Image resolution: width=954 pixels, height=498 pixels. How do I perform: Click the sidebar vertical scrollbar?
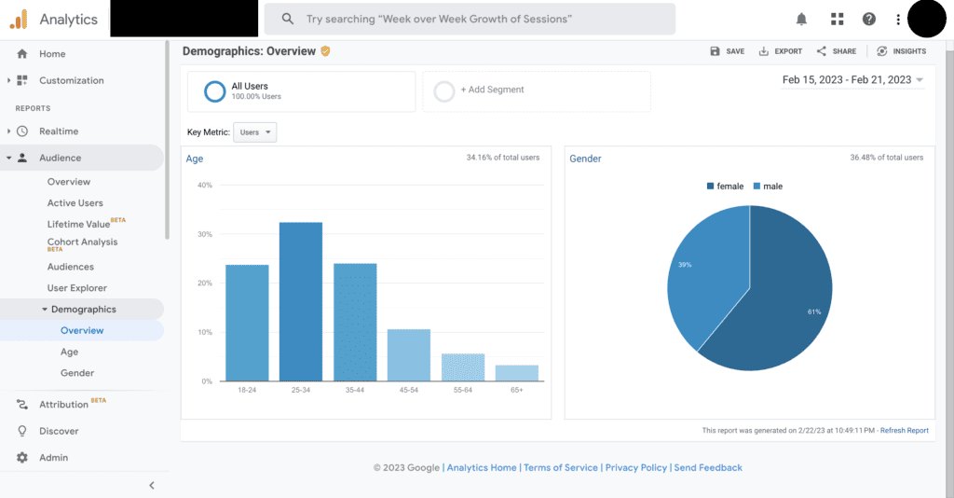[167, 140]
